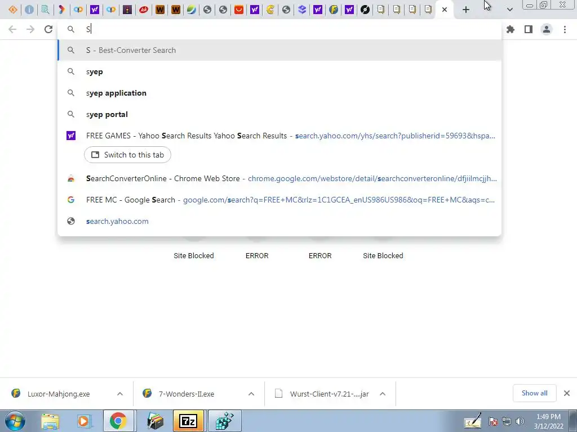Launch Windows Media Player from the taskbar
The image size is (577, 432).
point(84,421)
